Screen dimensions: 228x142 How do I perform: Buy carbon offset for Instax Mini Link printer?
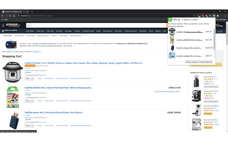[81, 125]
